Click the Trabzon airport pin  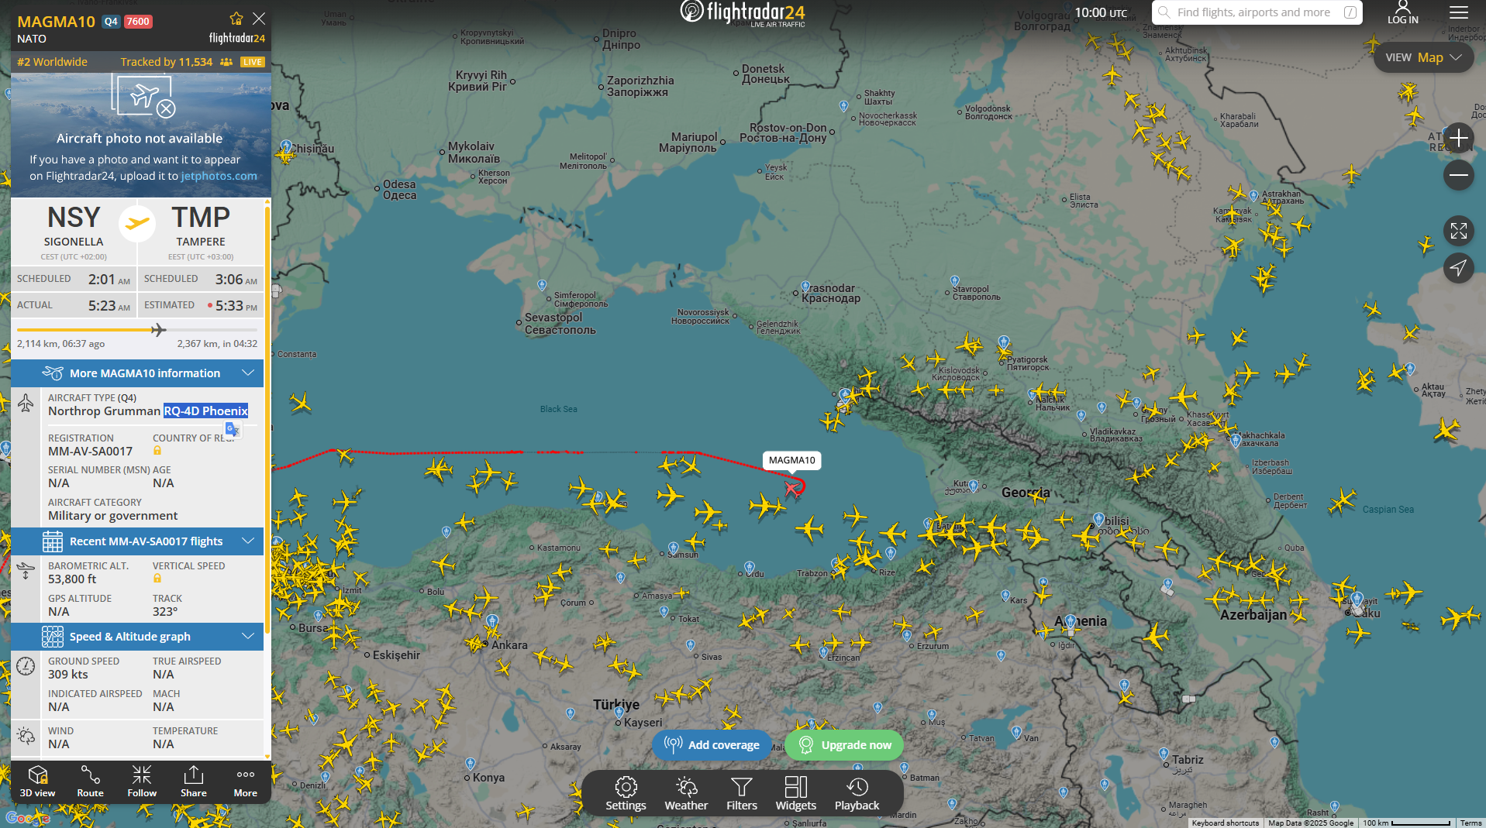click(x=835, y=565)
